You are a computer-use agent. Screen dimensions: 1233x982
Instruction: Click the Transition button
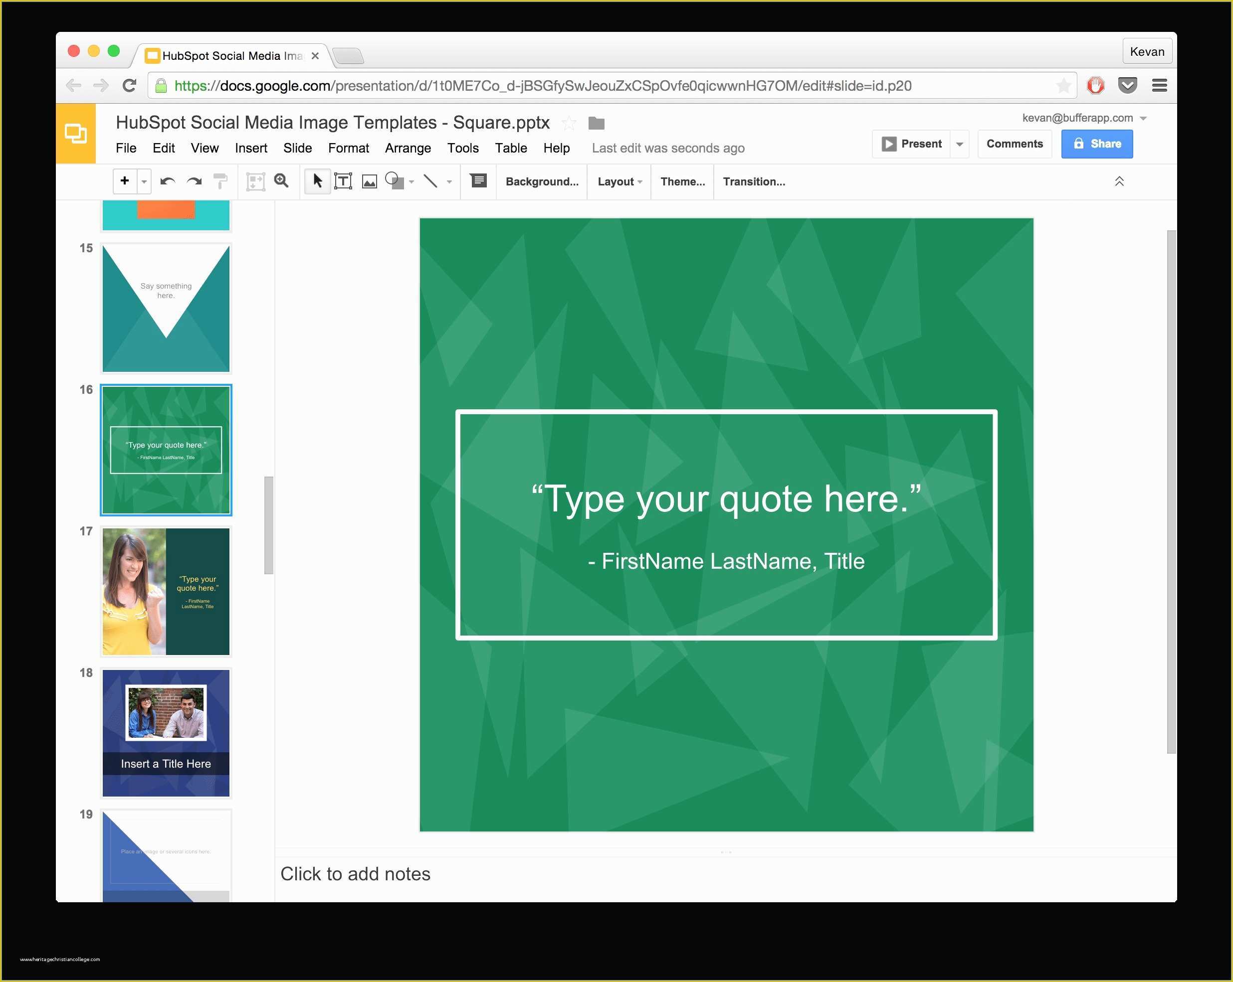(757, 181)
